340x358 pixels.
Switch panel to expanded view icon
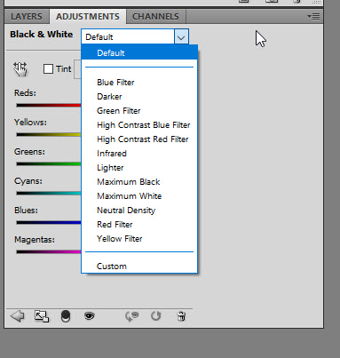tap(42, 316)
